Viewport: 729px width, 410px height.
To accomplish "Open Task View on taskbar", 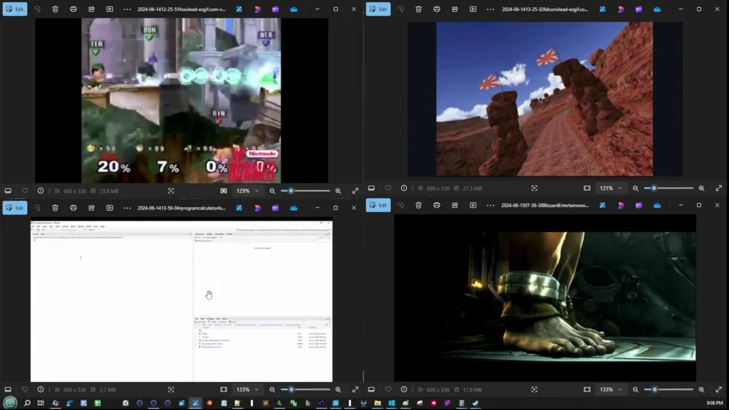I will coord(40,403).
